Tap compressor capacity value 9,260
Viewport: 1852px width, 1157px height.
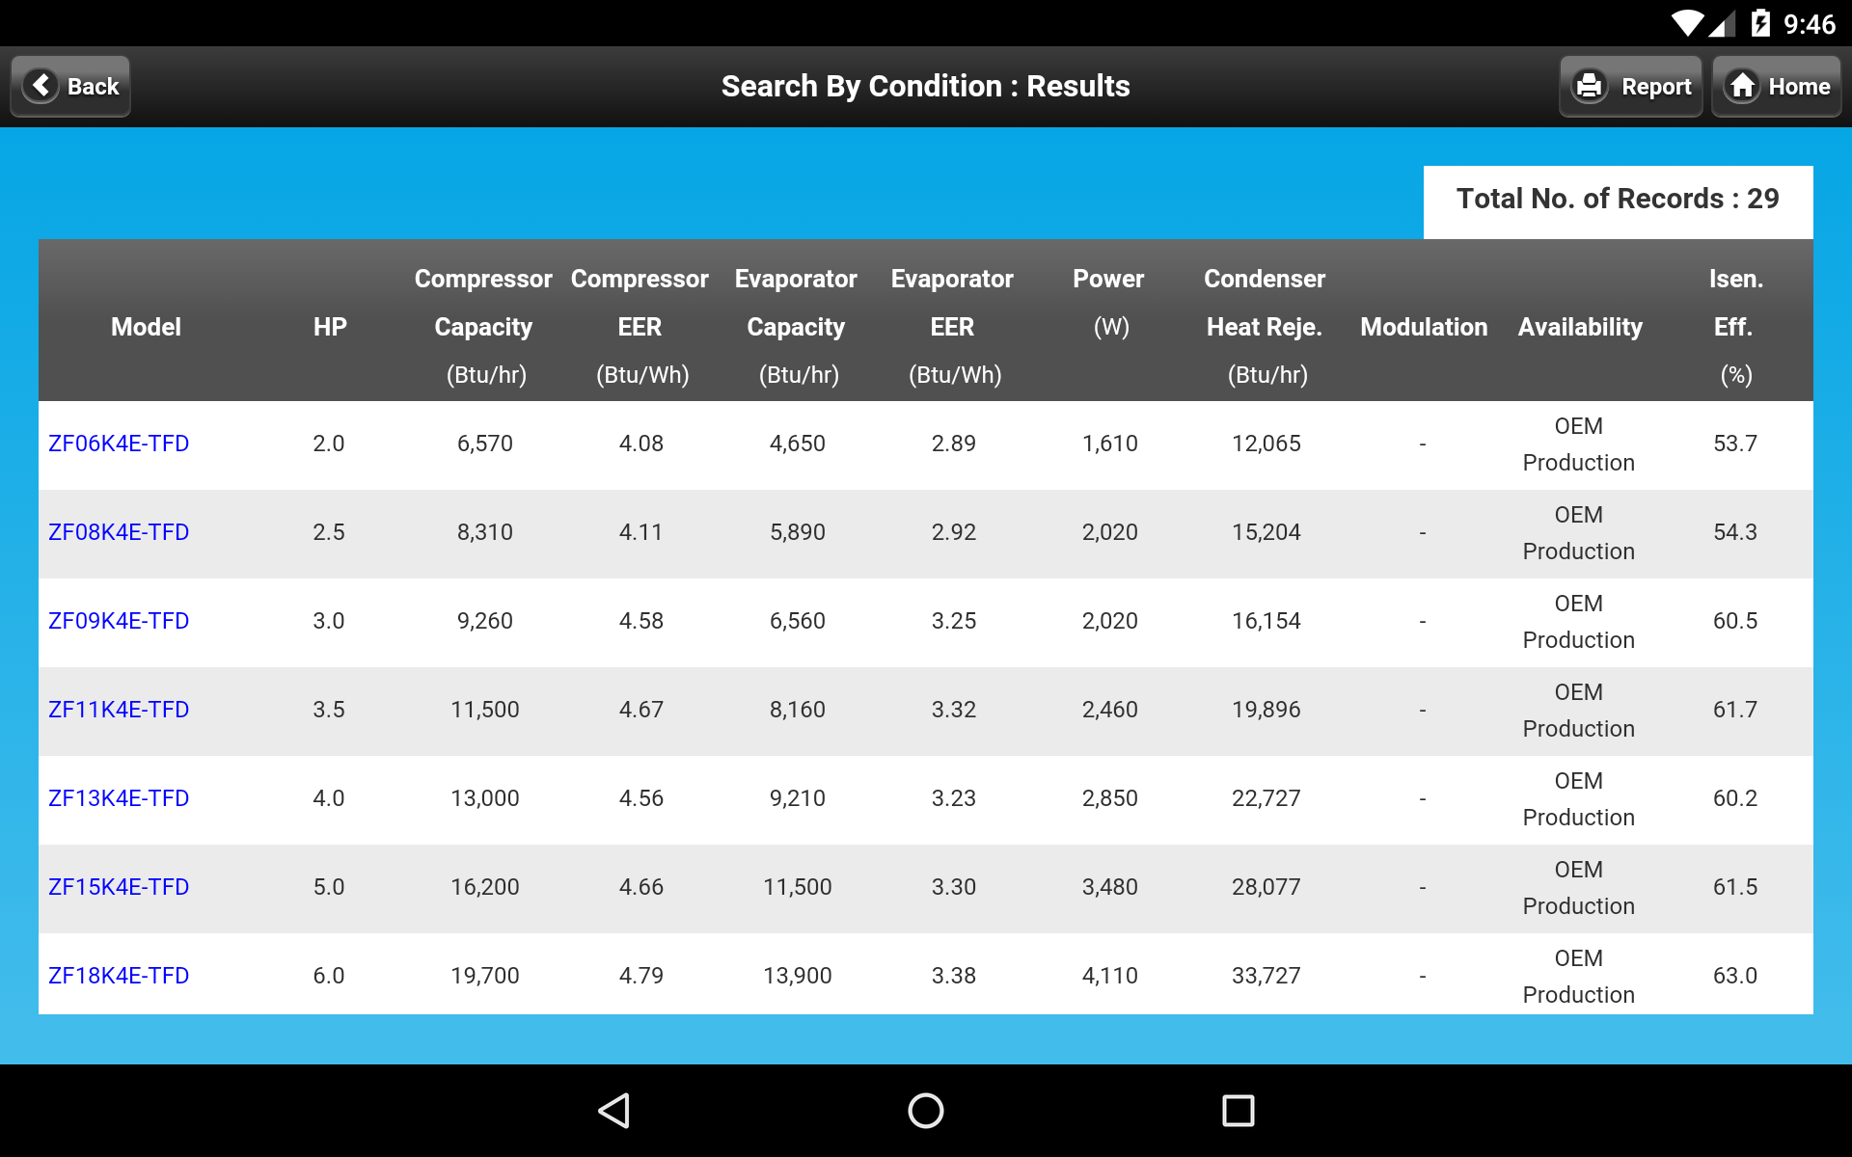pyautogui.click(x=485, y=621)
